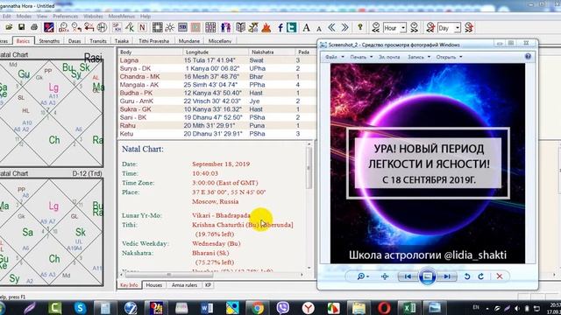Open the Modes menu
Viewport: 561px width, 315px height.
24,17
